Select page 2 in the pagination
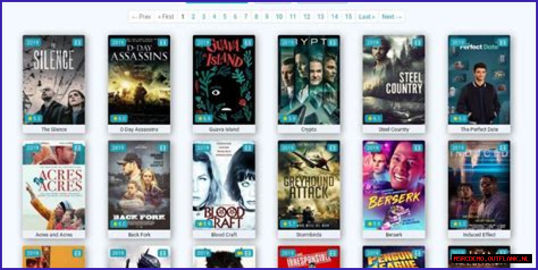 193,17
